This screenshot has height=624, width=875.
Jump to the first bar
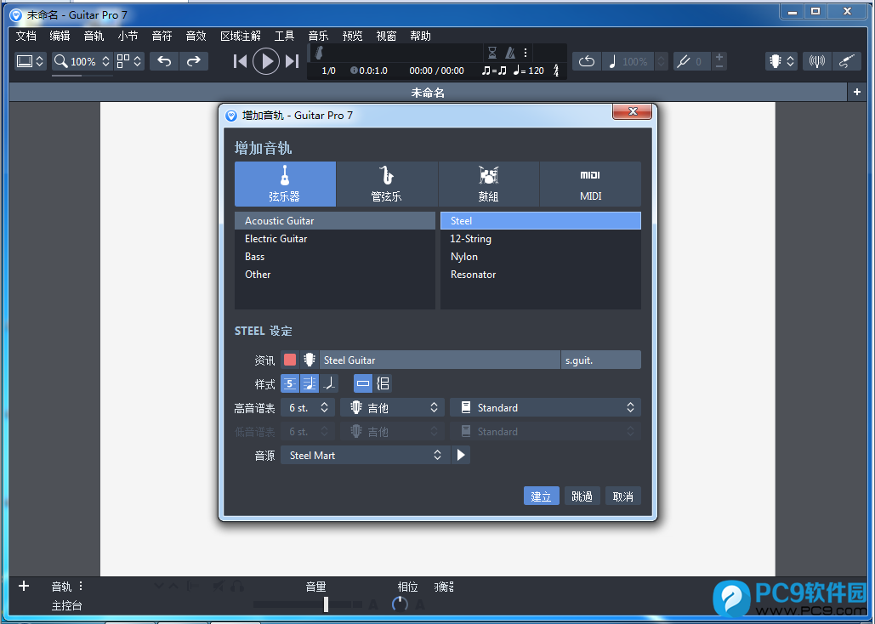tap(240, 61)
